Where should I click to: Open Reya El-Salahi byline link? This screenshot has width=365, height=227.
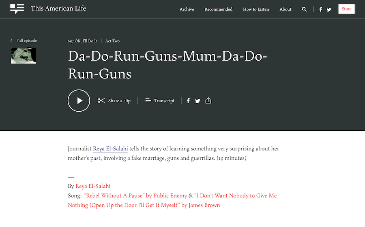93,186
